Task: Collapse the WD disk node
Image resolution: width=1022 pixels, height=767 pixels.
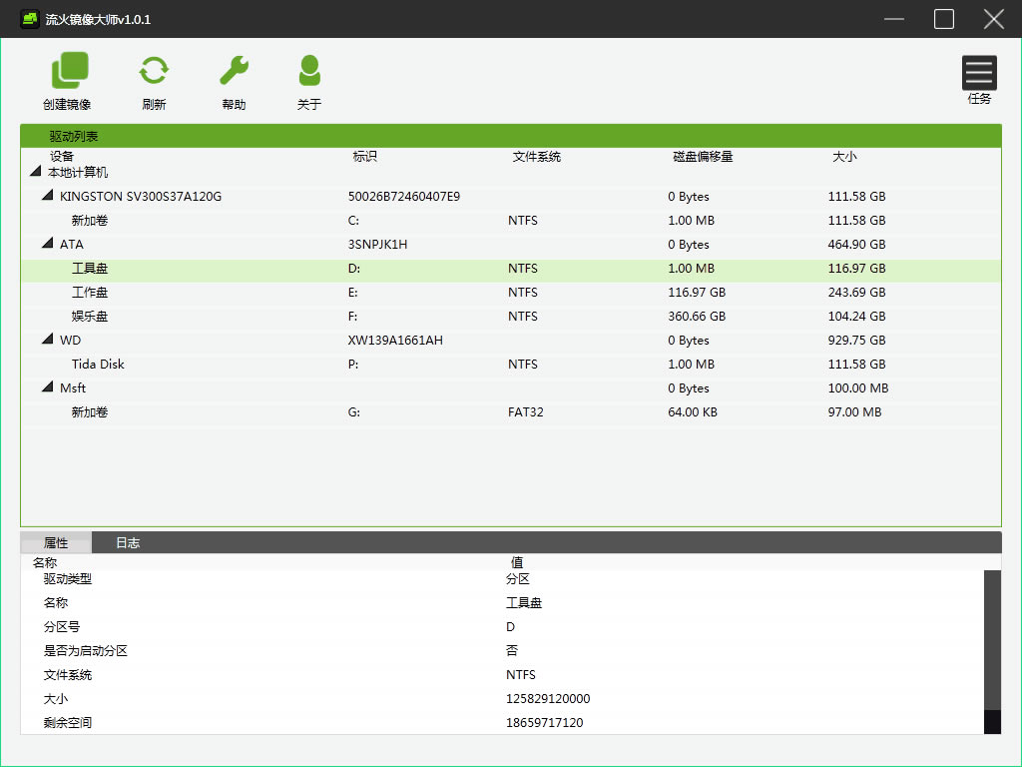Action: (47, 340)
